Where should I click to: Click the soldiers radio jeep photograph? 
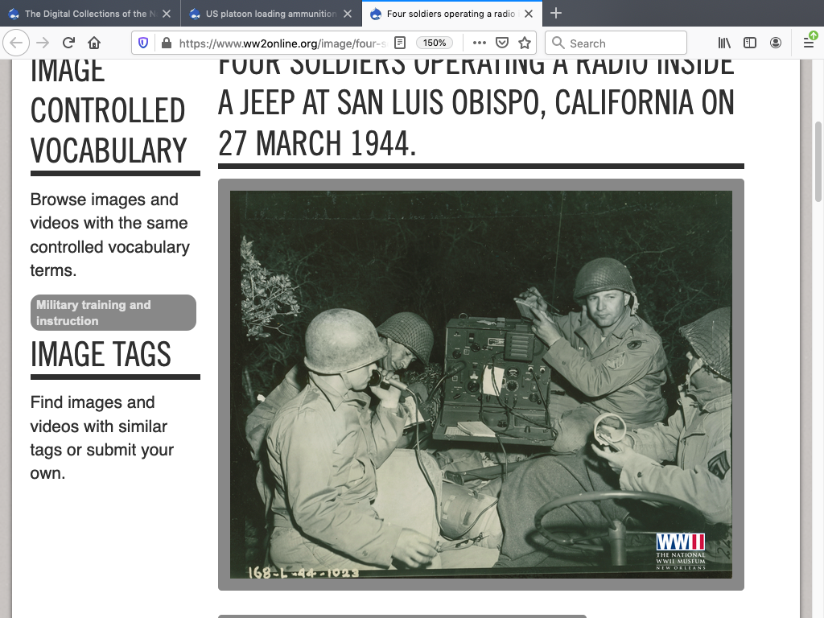click(x=480, y=385)
